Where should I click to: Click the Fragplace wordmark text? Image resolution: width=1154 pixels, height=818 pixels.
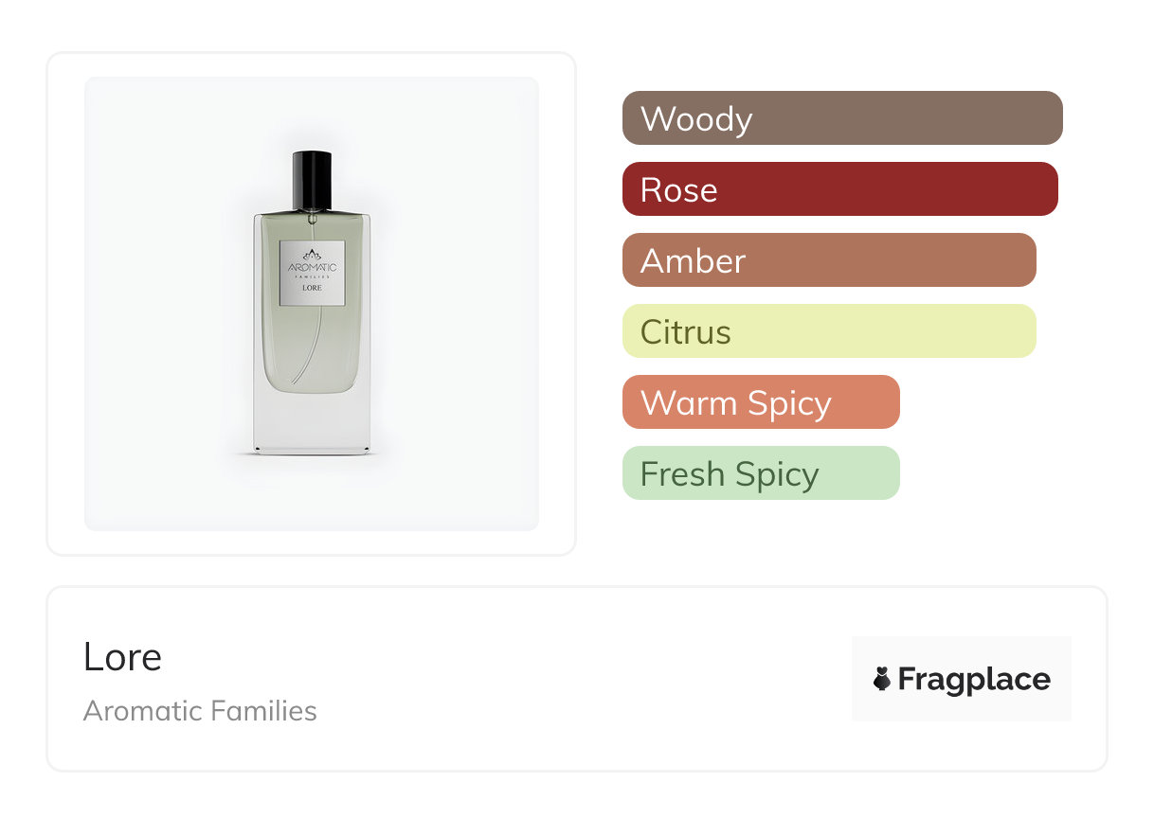click(x=974, y=680)
